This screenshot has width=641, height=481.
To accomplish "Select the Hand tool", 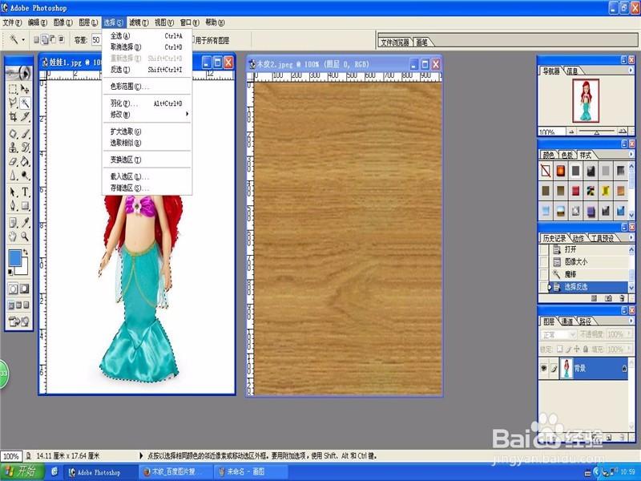I will tap(13, 236).
